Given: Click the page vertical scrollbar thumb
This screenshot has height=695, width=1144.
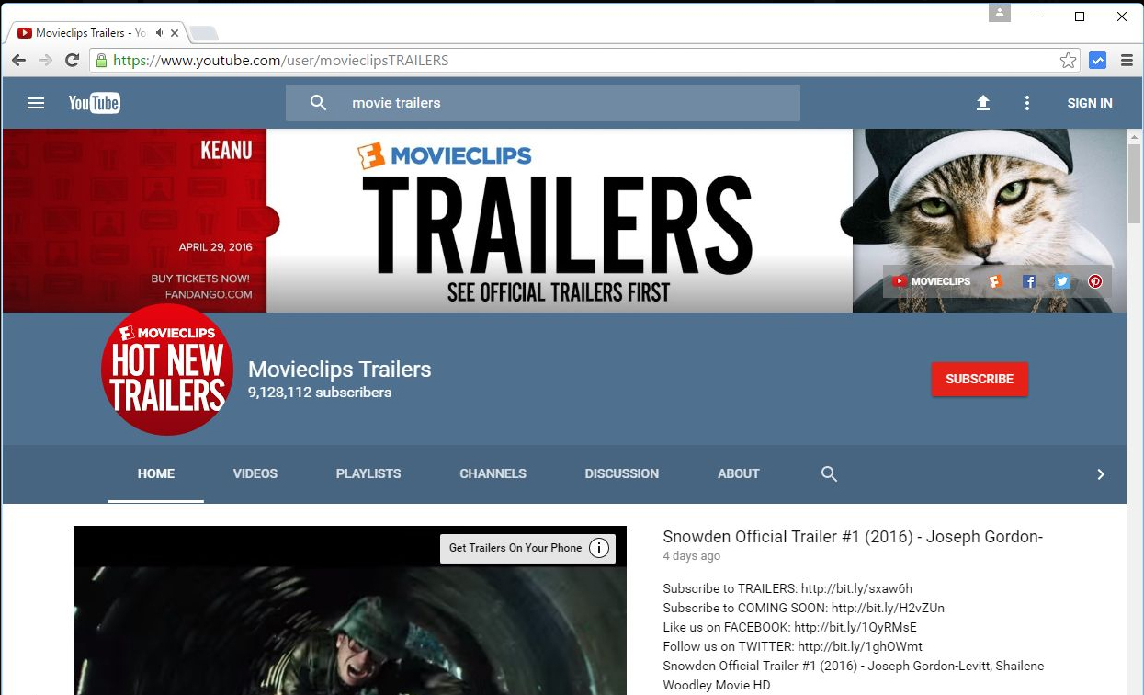Looking at the screenshot, I should click(1135, 182).
